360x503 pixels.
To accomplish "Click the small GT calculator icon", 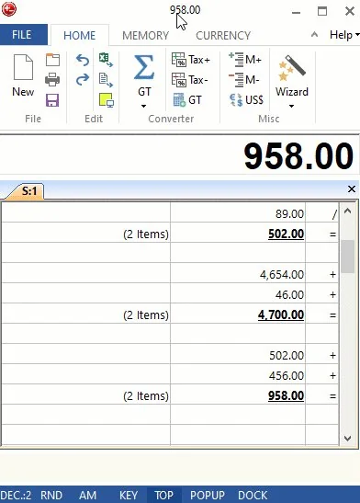I will tap(187, 99).
